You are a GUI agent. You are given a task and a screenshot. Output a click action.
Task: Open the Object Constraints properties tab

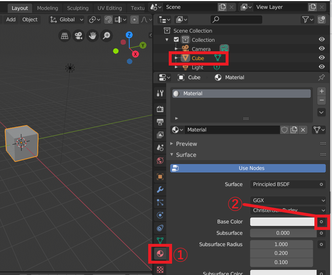[x=160, y=228]
